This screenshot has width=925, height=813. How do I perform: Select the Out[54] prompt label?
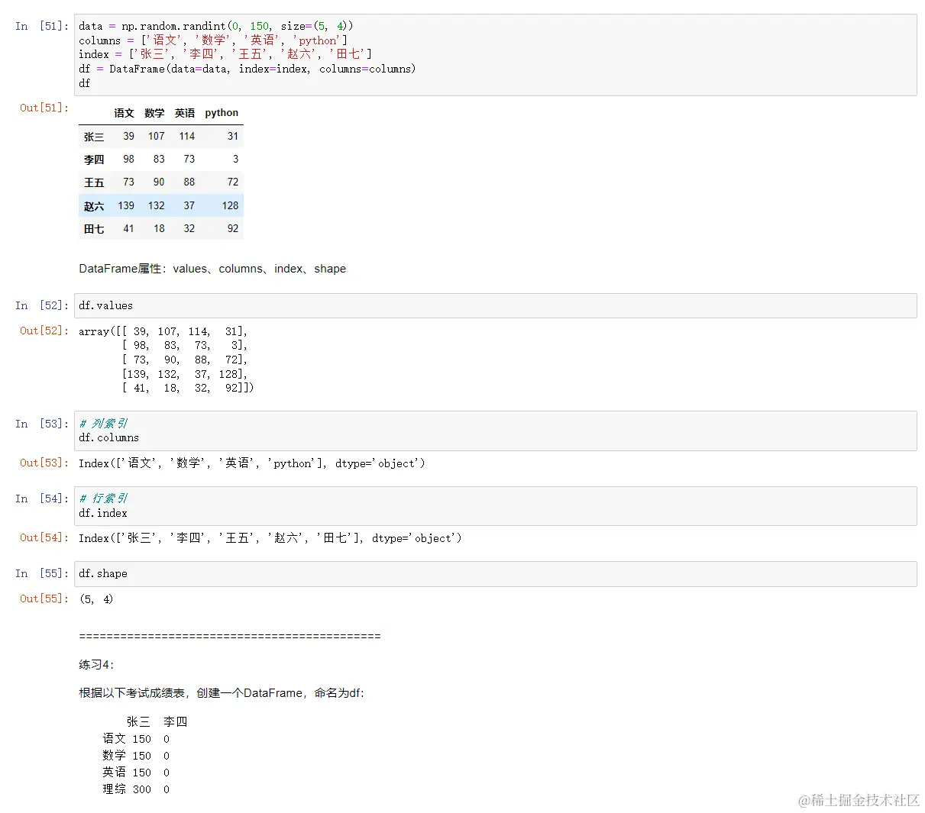(44, 537)
